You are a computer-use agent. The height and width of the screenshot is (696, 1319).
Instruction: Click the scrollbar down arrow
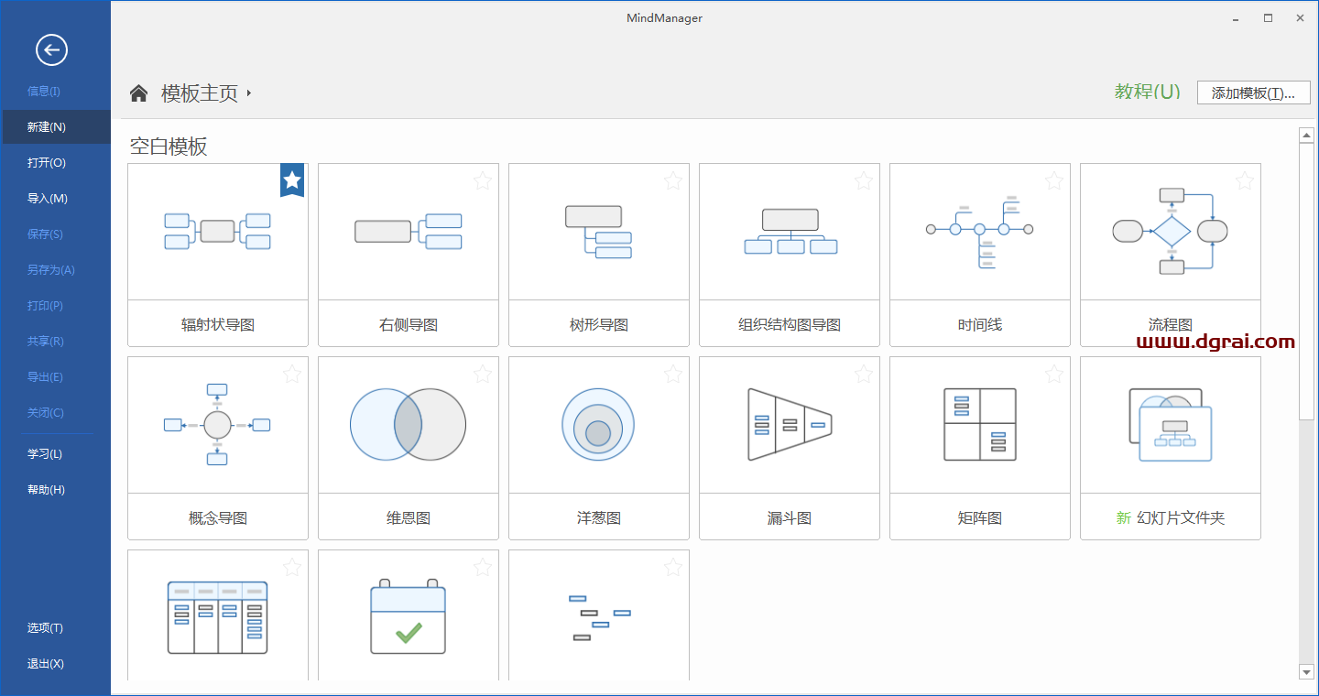click(1307, 673)
